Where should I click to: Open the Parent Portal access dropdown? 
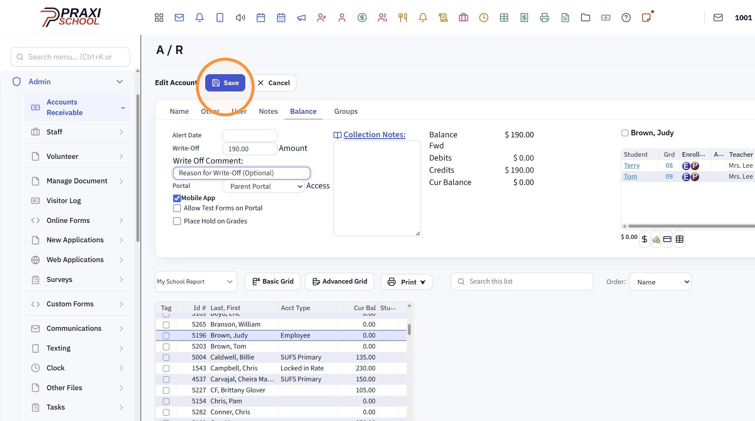pos(263,186)
